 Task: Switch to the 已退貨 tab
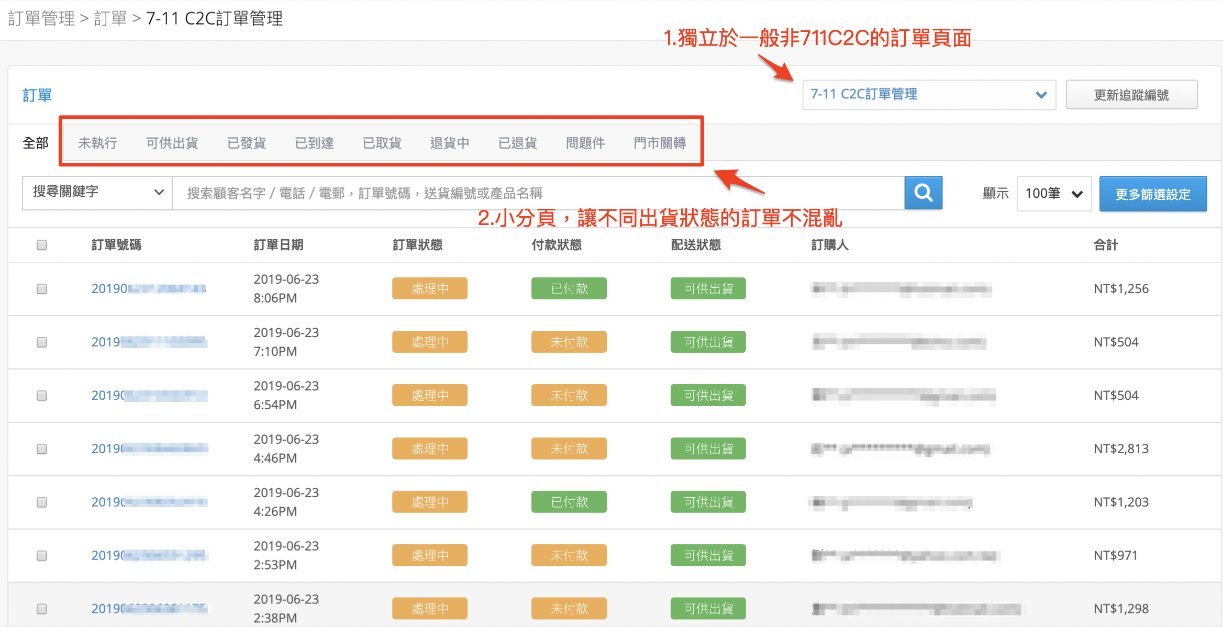click(517, 143)
